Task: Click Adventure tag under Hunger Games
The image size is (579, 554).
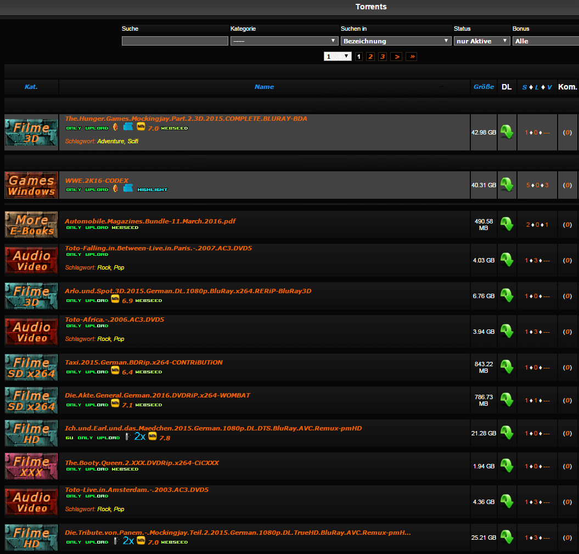Action: [111, 141]
